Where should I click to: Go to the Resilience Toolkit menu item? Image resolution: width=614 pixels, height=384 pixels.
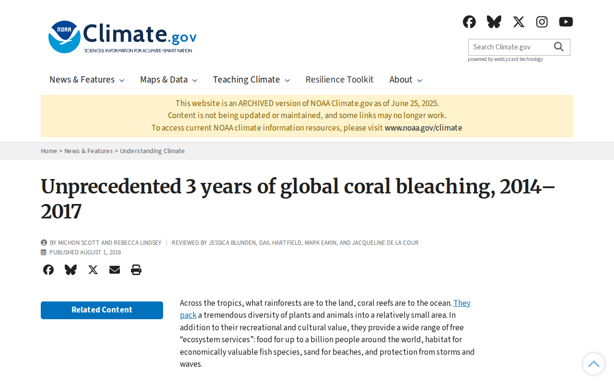[340, 80]
